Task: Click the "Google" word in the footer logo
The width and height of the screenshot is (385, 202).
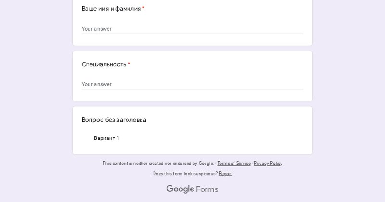Action: [x=180, y=189]
